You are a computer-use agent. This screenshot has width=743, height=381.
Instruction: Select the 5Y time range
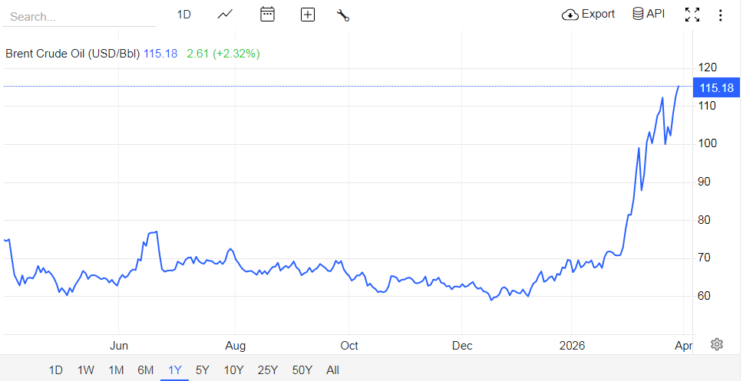pyautogui.click(x=203, y=370)
